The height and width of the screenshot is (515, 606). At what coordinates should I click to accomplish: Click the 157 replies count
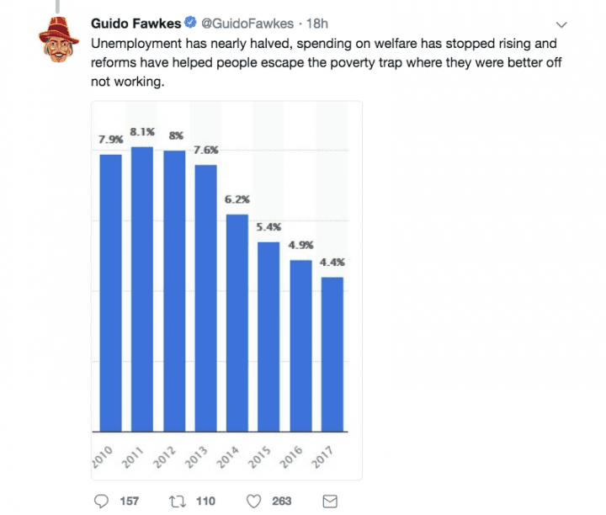pos(129,501)
